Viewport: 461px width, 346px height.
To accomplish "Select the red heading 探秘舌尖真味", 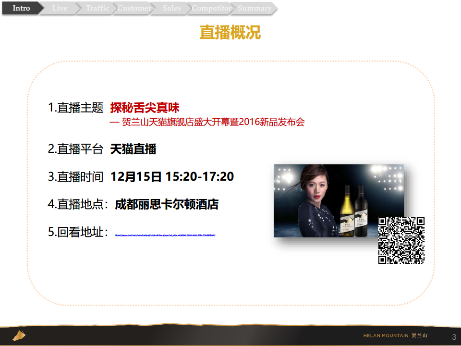I will [x=145, y=108].
